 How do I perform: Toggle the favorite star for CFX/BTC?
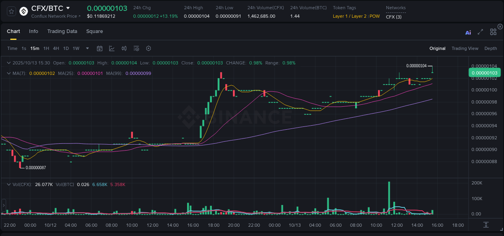click(x=11, y=11)
